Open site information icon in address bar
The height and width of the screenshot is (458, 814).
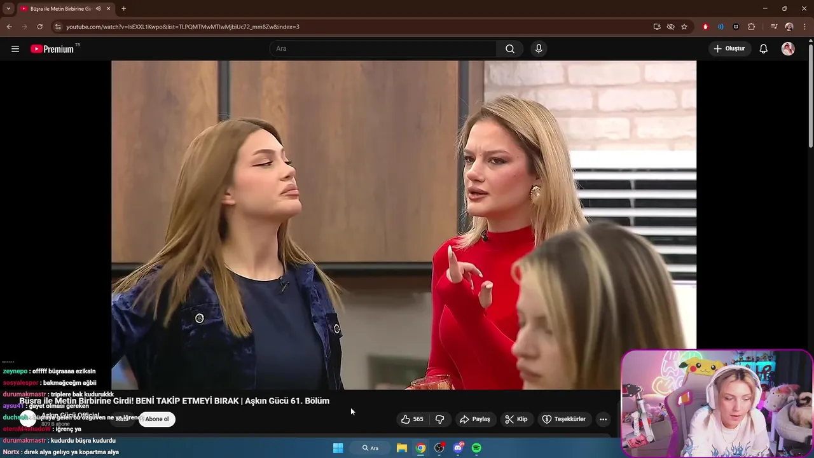tap(58, 27)
